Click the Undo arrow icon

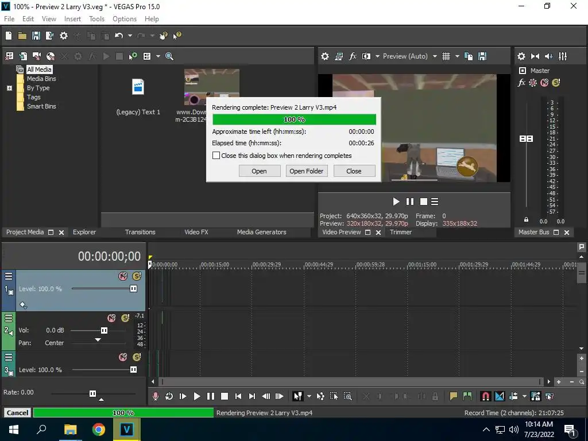119,36
